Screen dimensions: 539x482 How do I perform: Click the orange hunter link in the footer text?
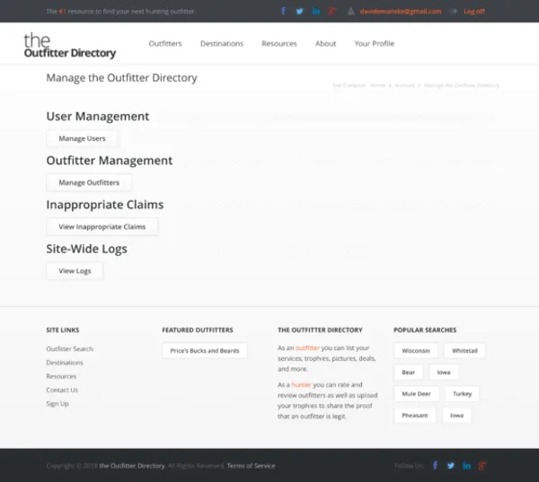[x=301, y=384]
